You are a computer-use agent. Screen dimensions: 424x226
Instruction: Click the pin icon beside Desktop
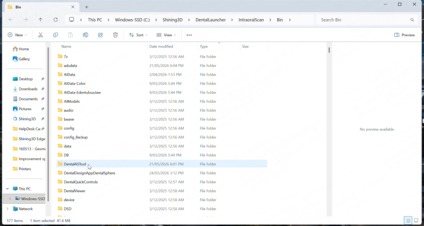43,79
